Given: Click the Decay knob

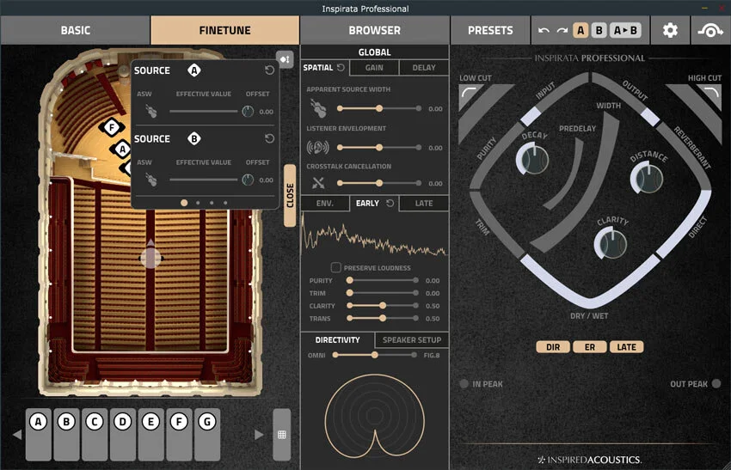Looking at the screenshot, I should click(x=532, y=159).
